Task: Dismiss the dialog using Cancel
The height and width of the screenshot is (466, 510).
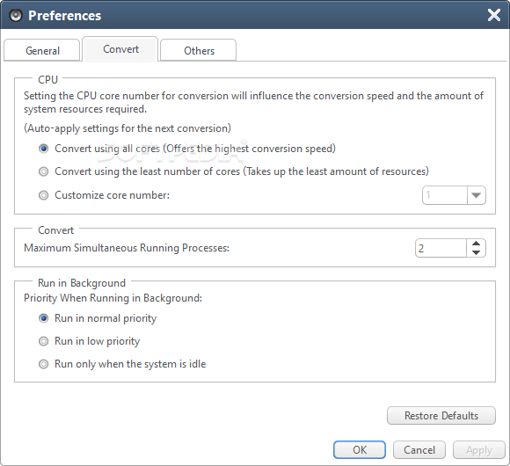Action: point(419,450)
